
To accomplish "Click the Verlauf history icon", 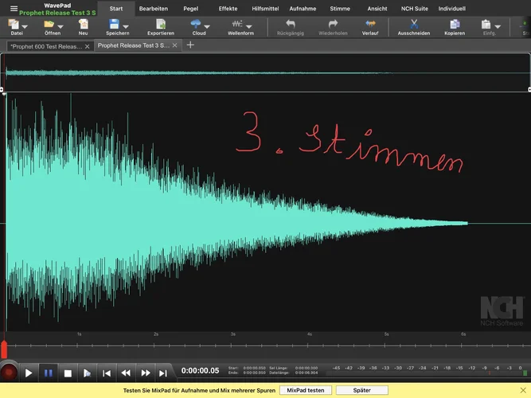I will tap(369, 25).
